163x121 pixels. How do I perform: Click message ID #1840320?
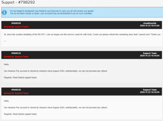[x=16, y=23]
